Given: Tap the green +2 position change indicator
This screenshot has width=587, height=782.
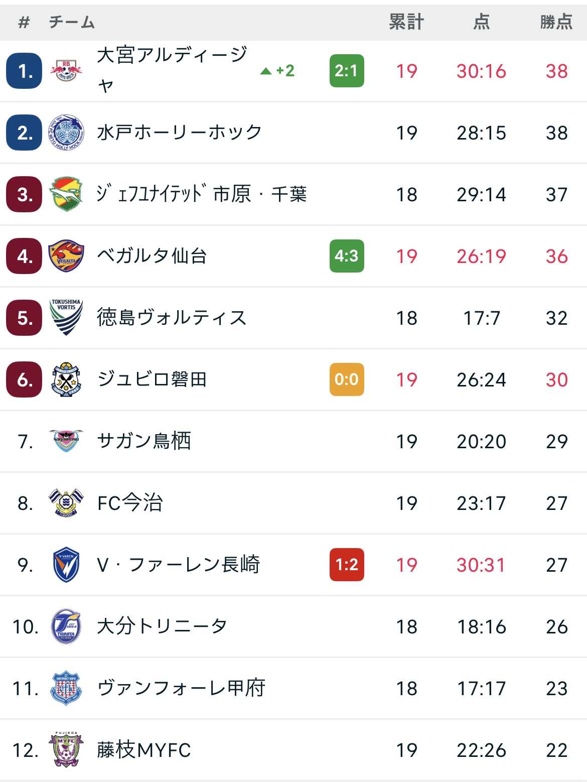Looking at the screenshot, I should coord(277,71).
